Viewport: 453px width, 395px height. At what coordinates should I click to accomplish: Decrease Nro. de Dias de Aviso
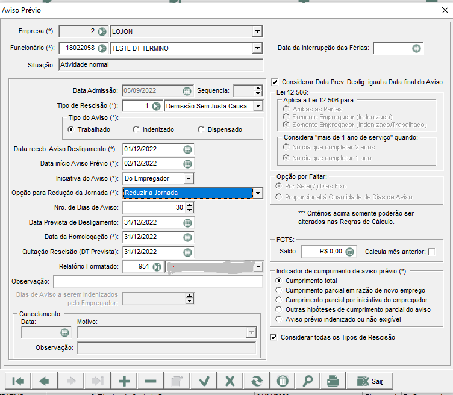(189, 210)
